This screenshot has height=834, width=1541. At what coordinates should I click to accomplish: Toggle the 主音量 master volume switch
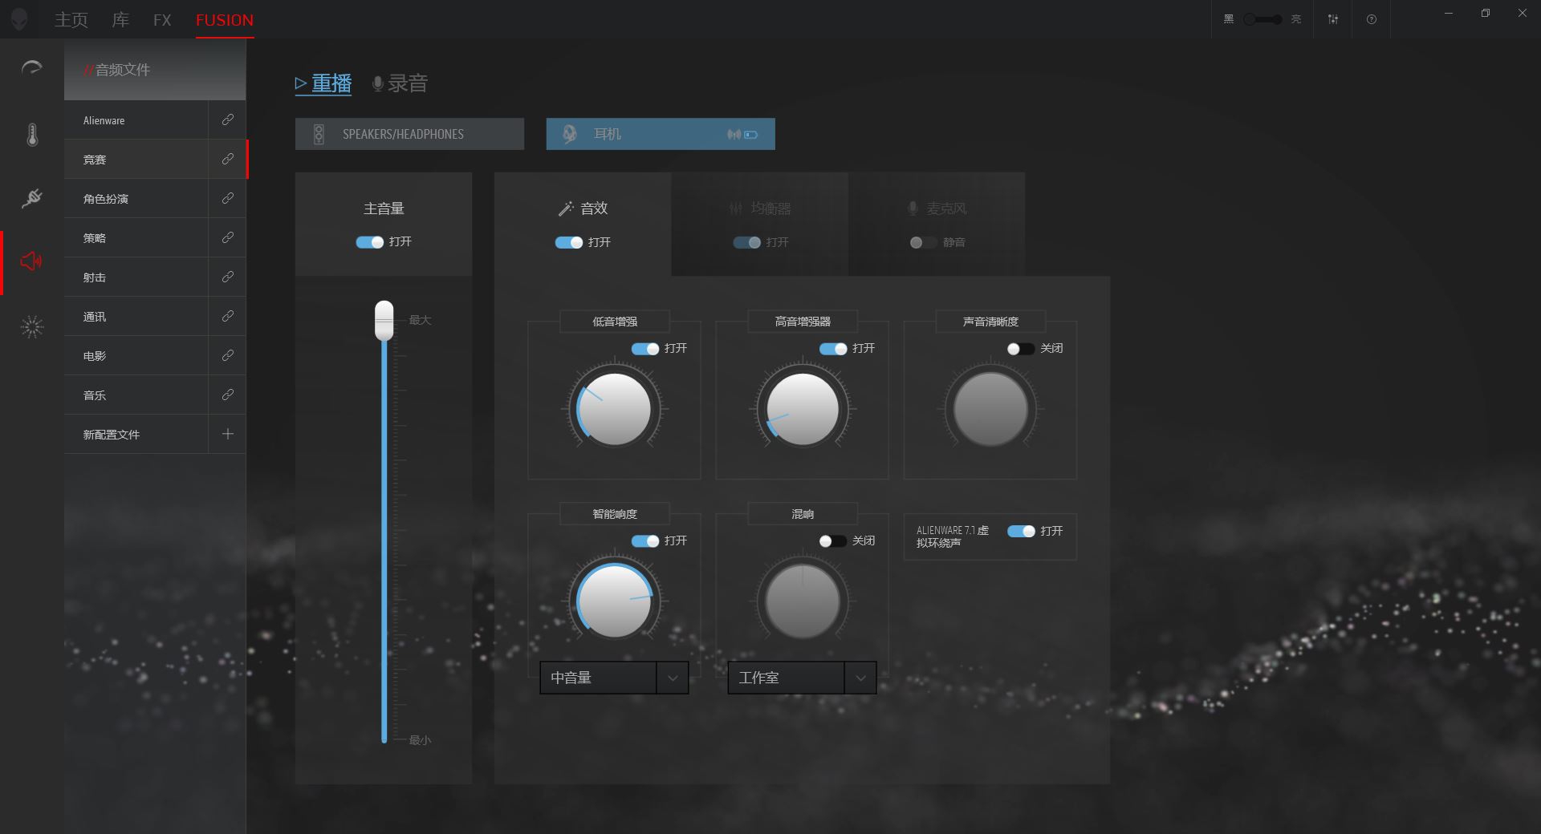pos(370,242)
